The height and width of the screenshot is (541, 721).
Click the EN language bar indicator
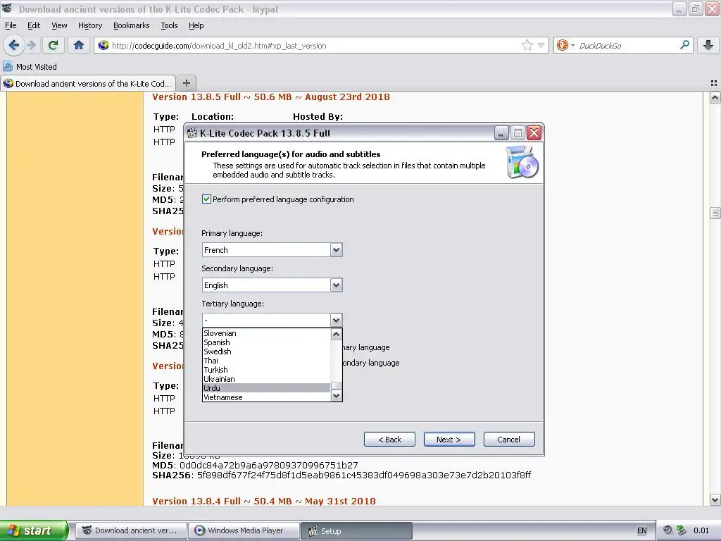tap(642, 530)
